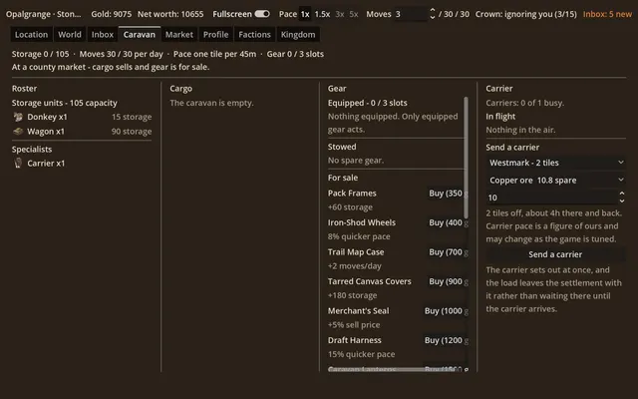Image resolution: width=638 pixels, height=399 pixels.
Task: Open the Copper ore goods dropdown
Action: 556,180
